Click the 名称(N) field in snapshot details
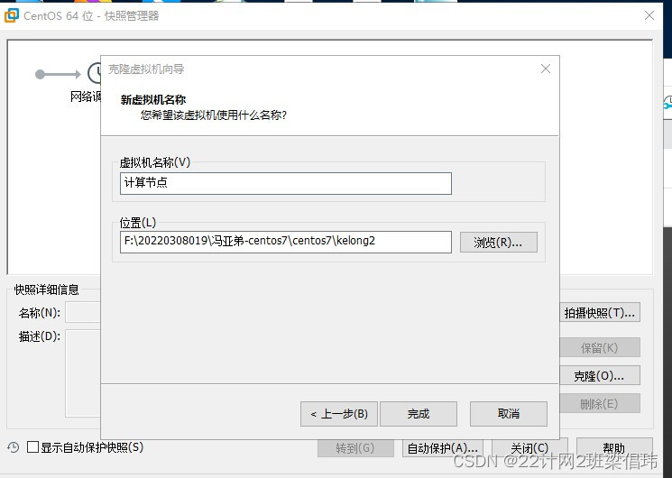The height and width of the screenshot is (478, 672). [83, 313]
